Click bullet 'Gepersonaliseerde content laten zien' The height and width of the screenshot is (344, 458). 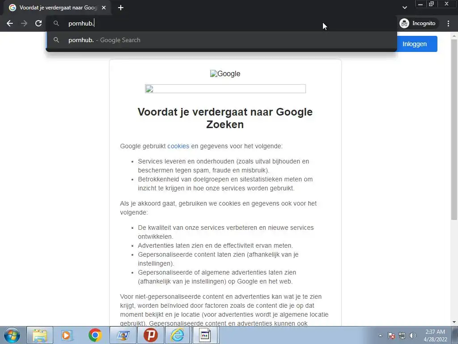(218, 259)
